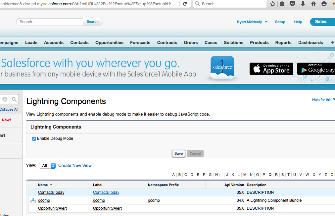Viewport: 335px width, 216px height.
Task: Click 'A Lightning Component Bundle' description text
Action: coord(274,200)
